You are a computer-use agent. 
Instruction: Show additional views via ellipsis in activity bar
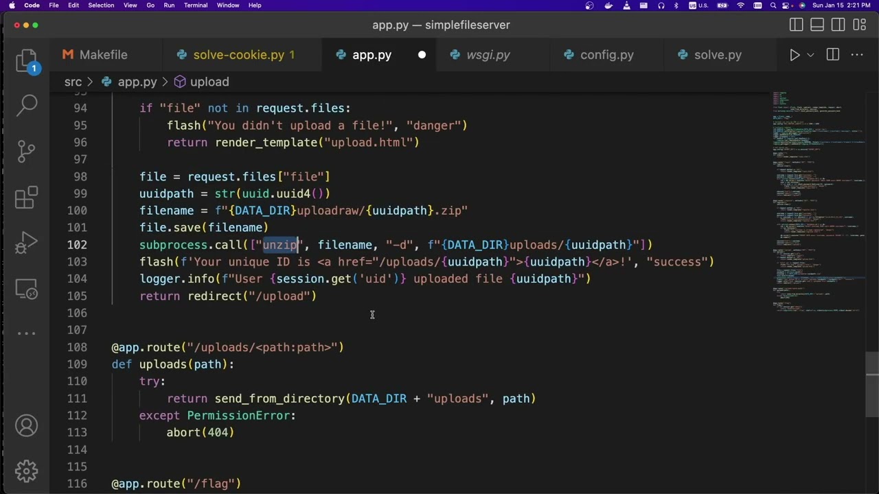tap(26, 333)
